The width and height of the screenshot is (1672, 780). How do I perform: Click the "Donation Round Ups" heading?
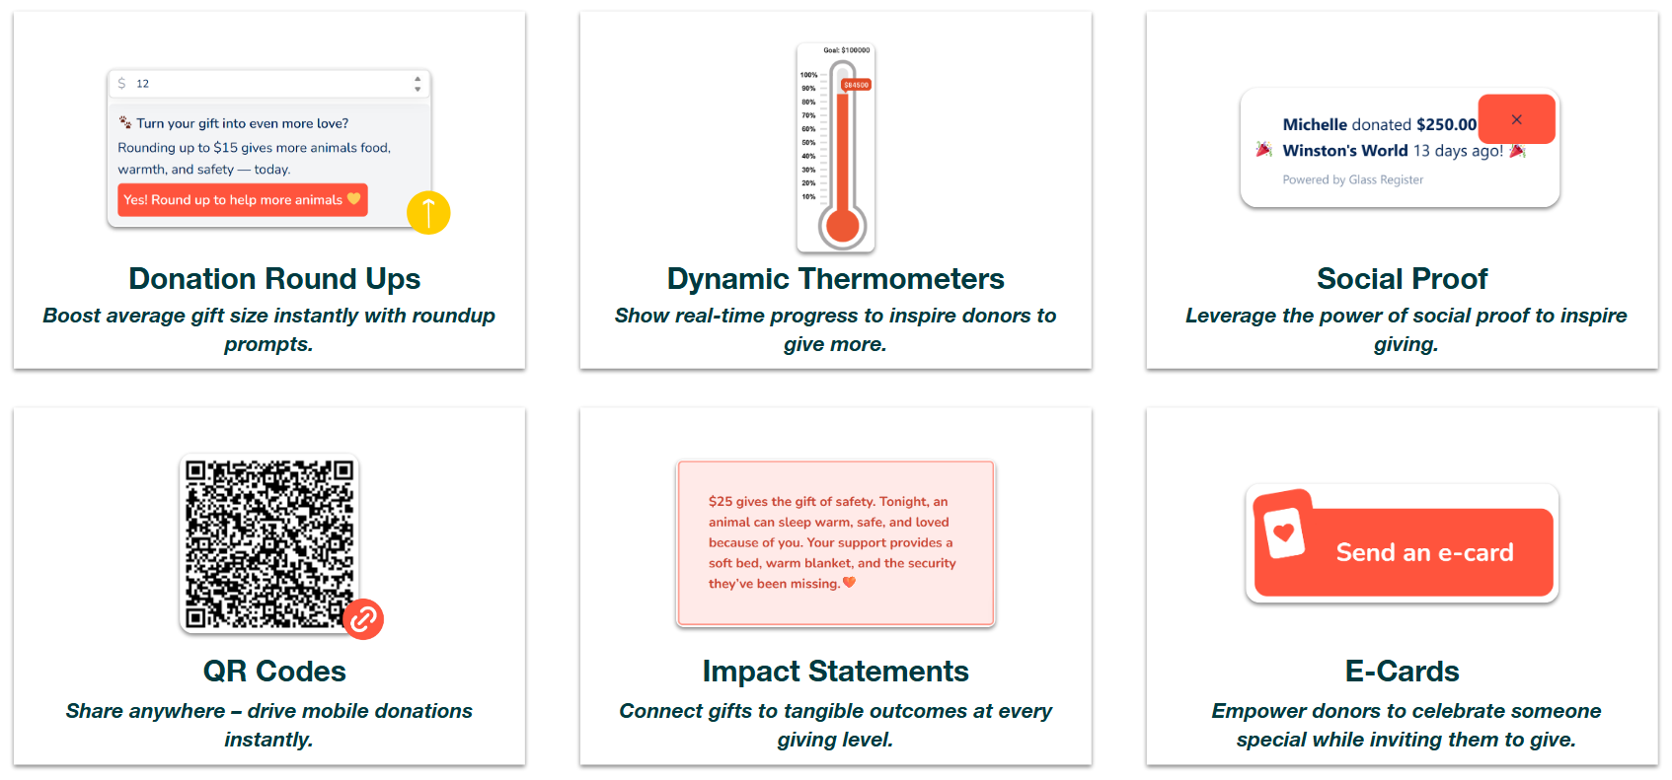[274, 279]
